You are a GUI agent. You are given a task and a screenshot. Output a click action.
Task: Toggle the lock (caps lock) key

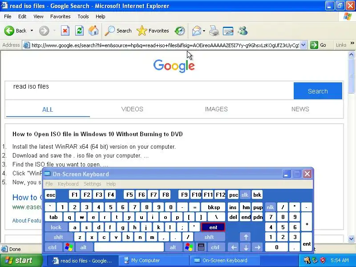coord(56,227)
